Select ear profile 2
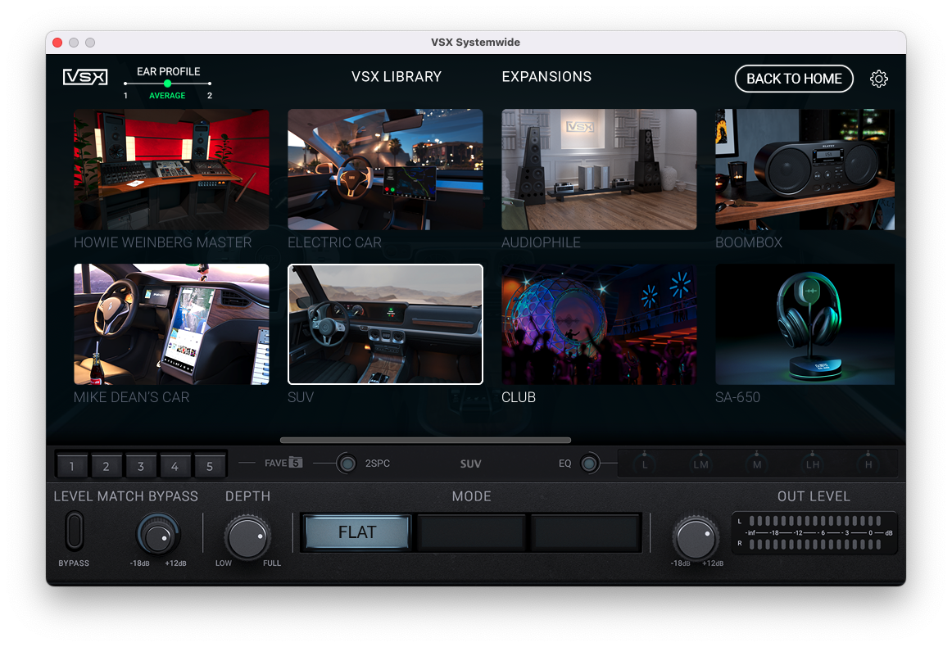This screenshot has height=647, width=952. pyautogui.click(x=210, y=95)
